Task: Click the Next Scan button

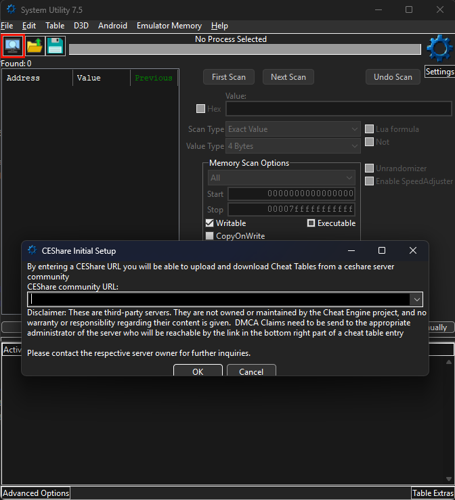Action: click(x=288, y=77)
